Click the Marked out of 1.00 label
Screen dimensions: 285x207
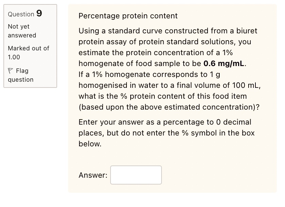pyautogui.click(x=28, y=53)
